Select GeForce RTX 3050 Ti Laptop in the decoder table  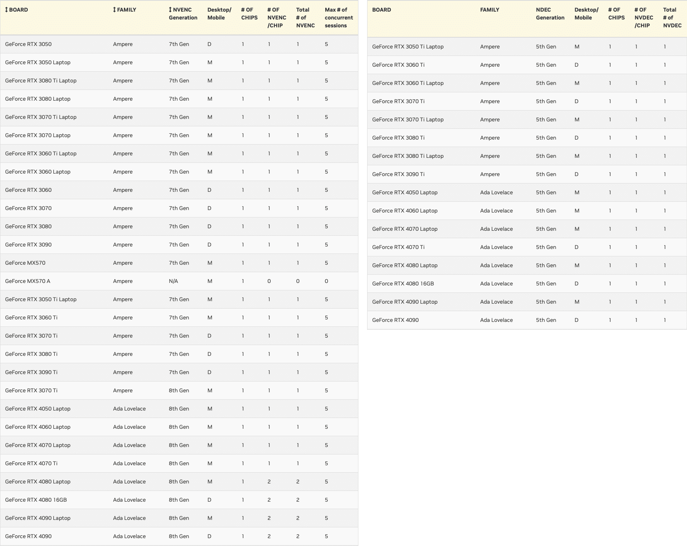(x=408, y=47)
